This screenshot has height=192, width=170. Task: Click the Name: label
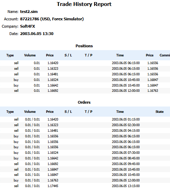point(13,12)
